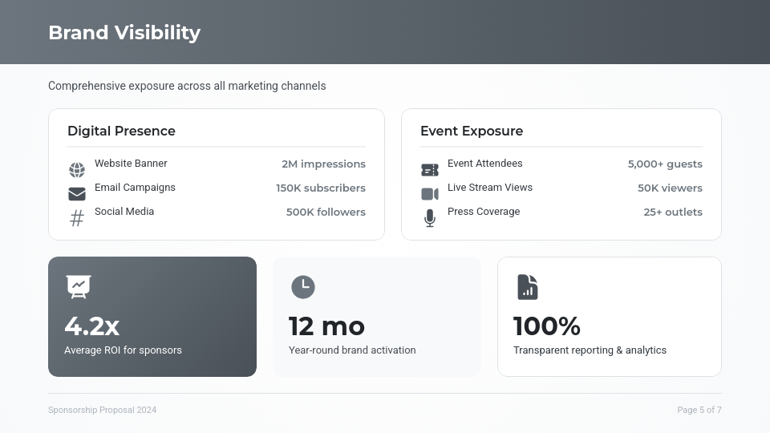Click the presentation chart icon above 4.2x
This screenshot has width=770, height=433.
(78, 286)
